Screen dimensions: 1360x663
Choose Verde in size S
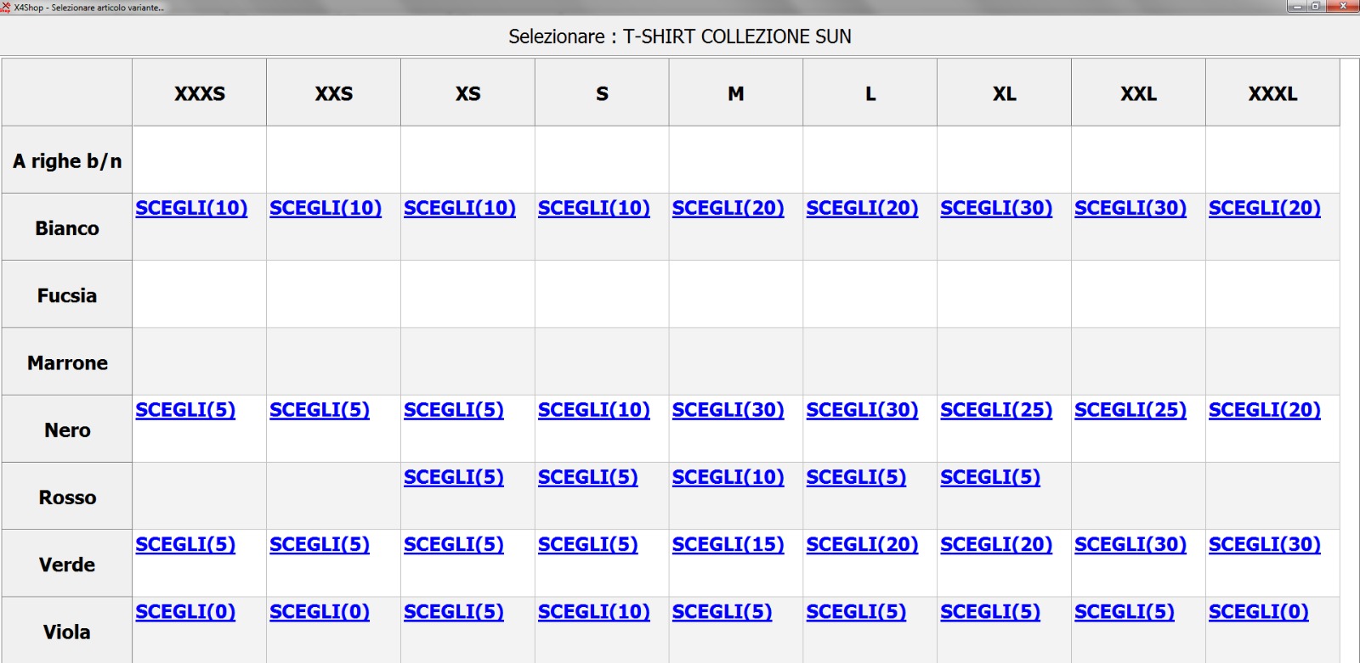tap(587, 544)
